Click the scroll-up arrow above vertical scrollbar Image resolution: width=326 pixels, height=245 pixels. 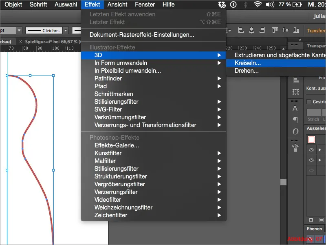(283, 49)
